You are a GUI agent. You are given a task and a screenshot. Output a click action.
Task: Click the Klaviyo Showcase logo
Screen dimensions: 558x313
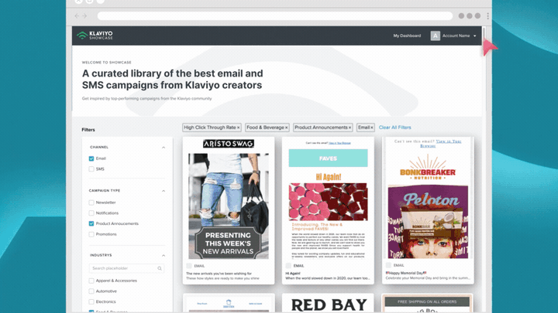[95, 35]
